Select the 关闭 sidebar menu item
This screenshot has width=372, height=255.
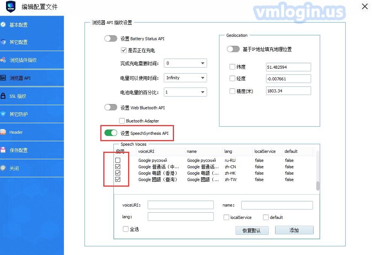pyautogui.click(x=14, y=168)
